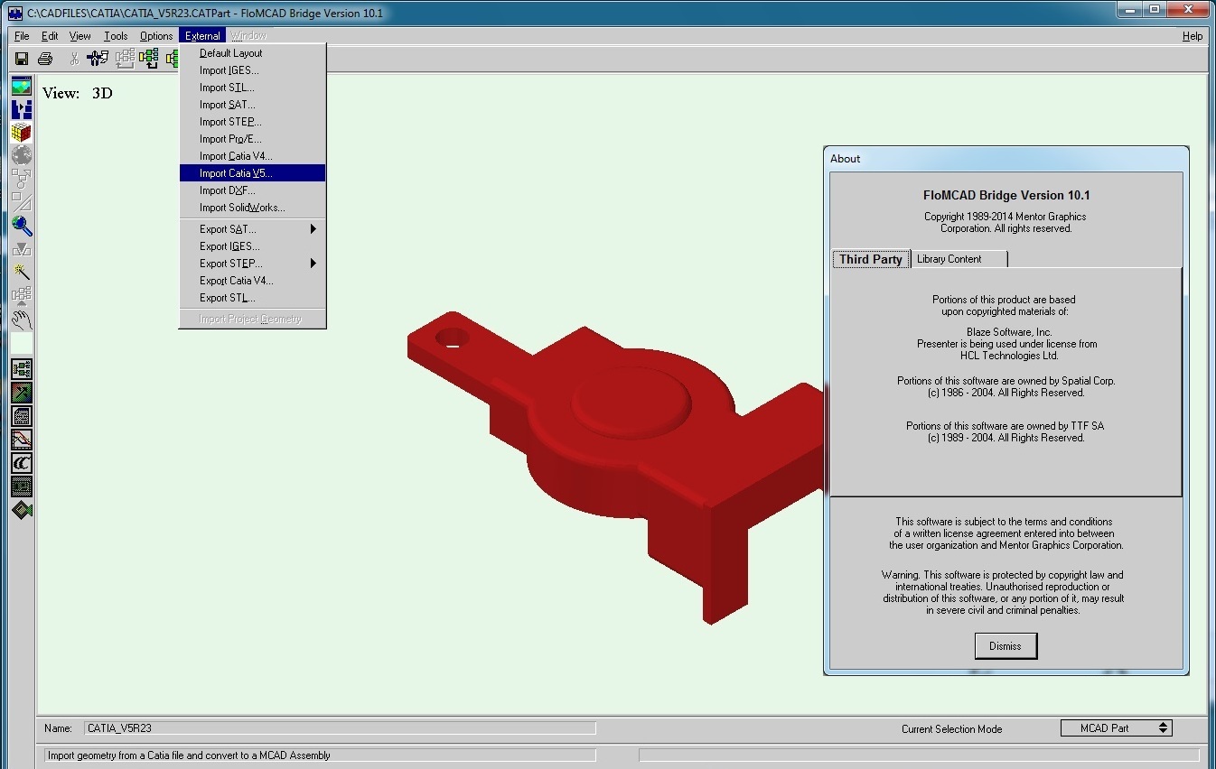Click the Save floppy disk icon
Image resolution: width=1216 pixels, height=769 pixels.
coord(22,59)
